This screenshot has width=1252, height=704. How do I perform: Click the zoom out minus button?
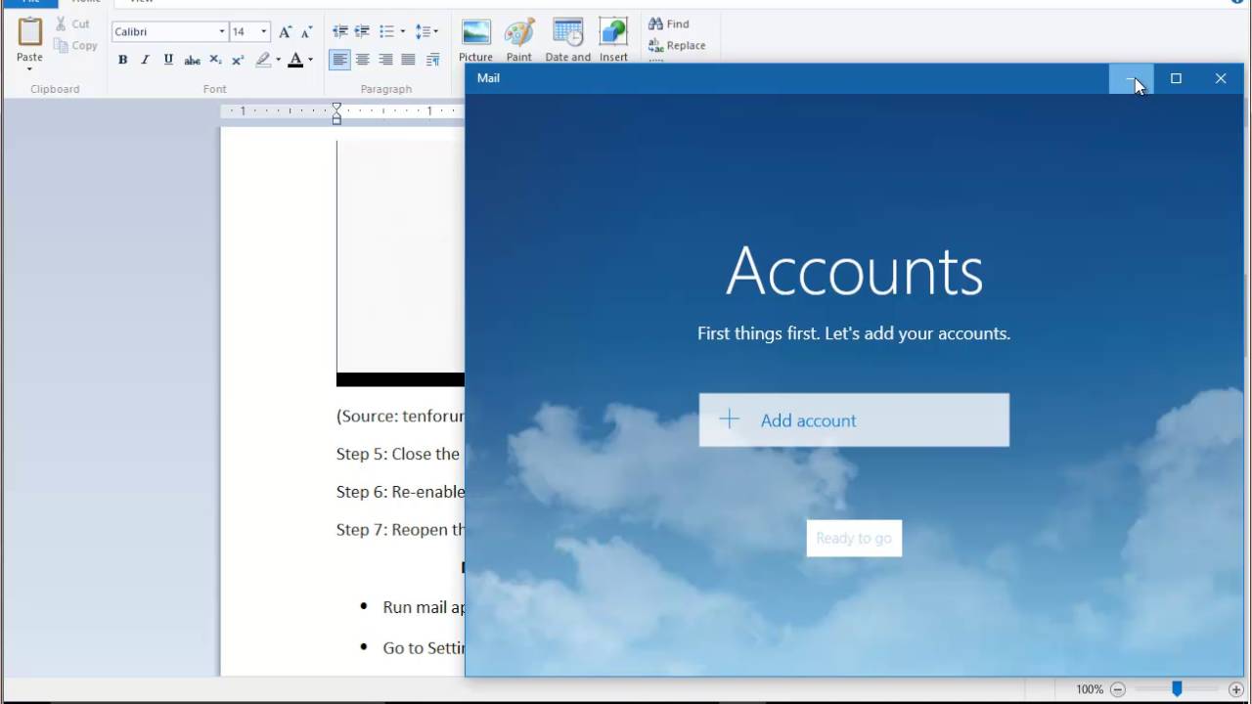click(1118, 689)
